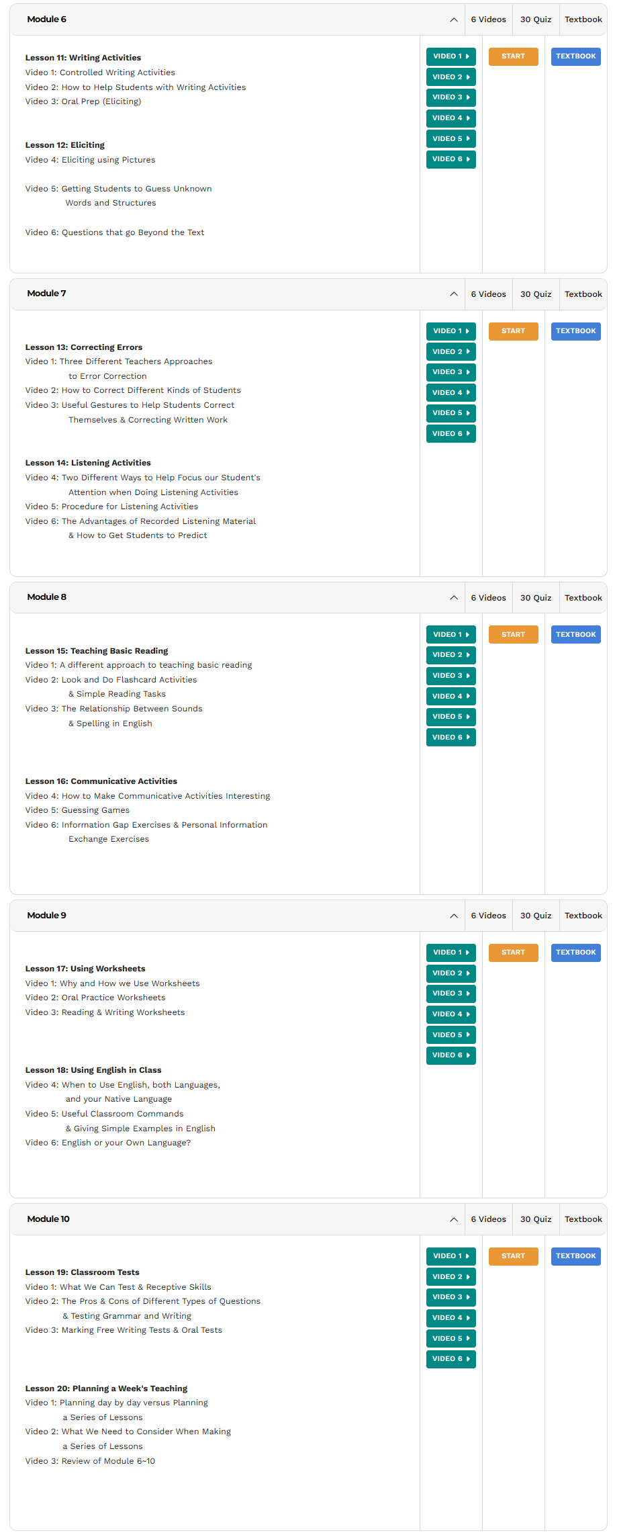The width and height of the screenshot is (617, 1535).
Task: Play Video 4 in Module 6
Action: tap(450, 118)
